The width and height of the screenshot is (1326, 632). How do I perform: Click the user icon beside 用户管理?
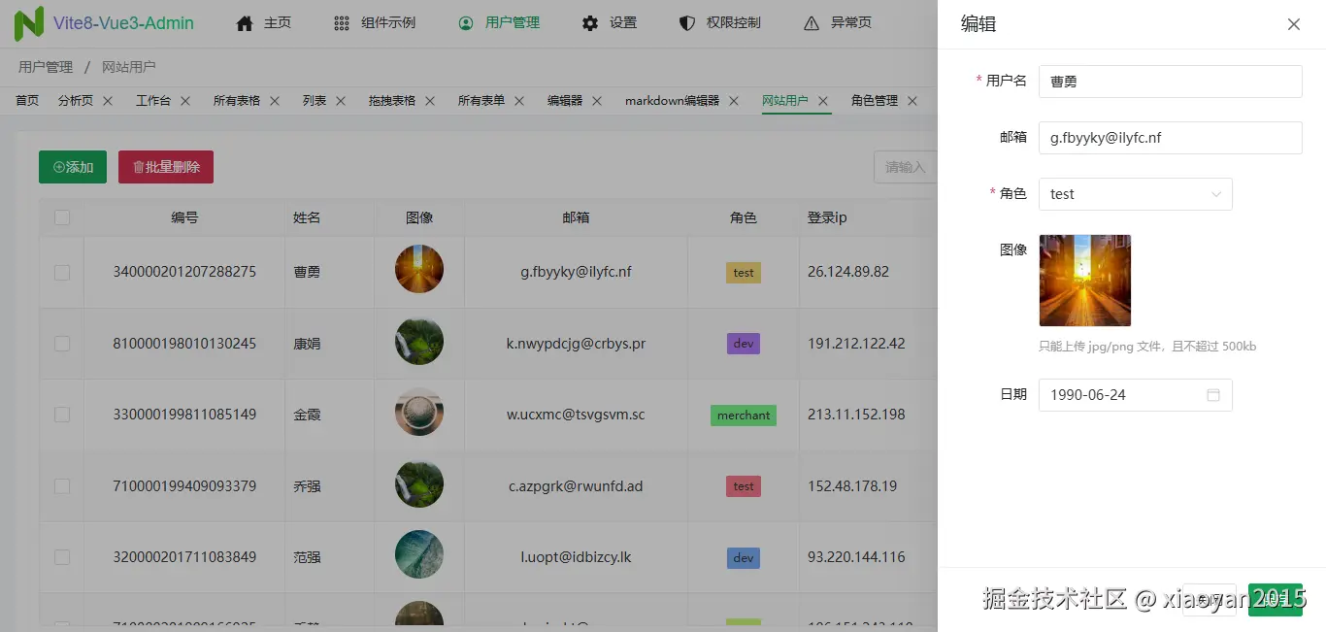pos(466,23)
